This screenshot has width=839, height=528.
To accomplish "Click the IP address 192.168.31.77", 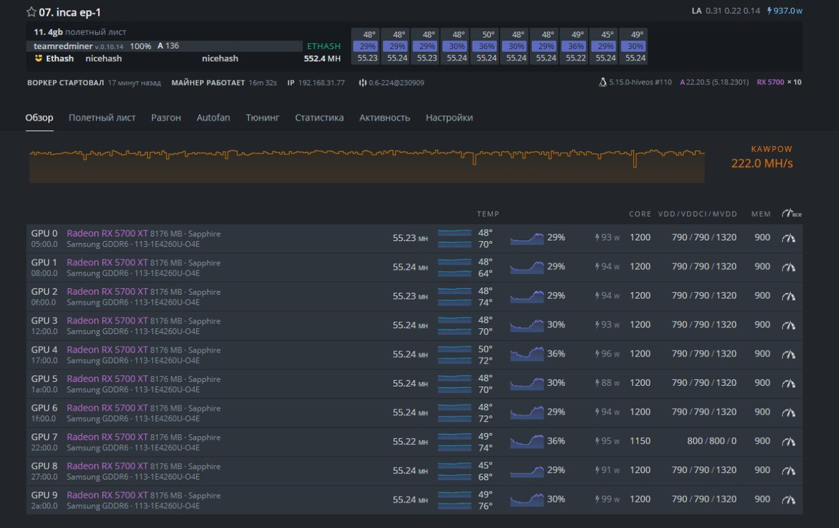I will pos(321,82).
